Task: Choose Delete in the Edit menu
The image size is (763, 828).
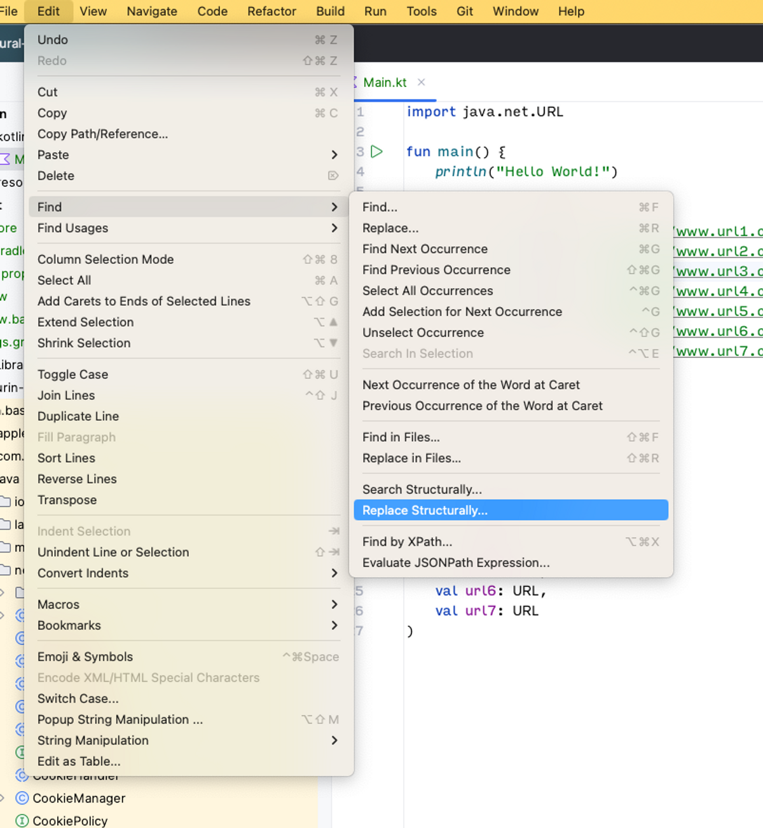Action: (x=189, y=176)
